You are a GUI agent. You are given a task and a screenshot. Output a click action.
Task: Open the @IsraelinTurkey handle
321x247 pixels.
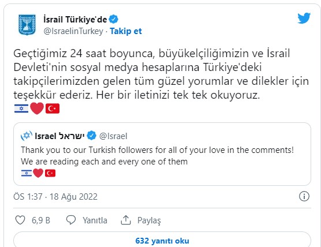coord(73,31)
